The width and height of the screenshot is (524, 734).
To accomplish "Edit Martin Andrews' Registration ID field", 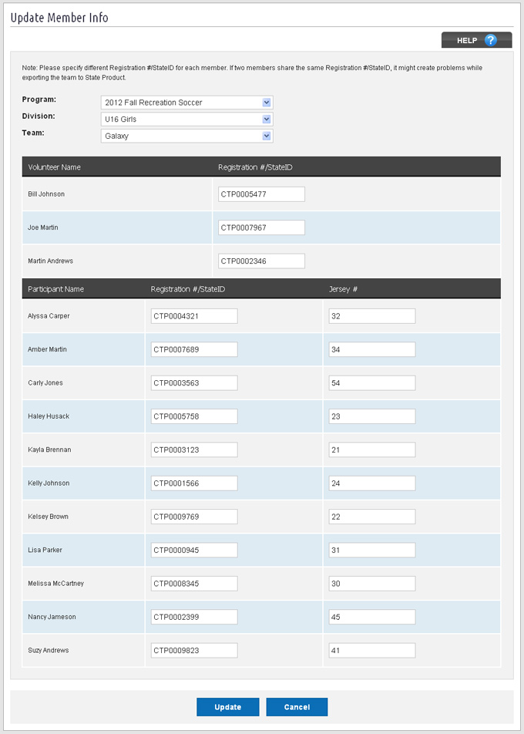I will [x=261, y=261].
